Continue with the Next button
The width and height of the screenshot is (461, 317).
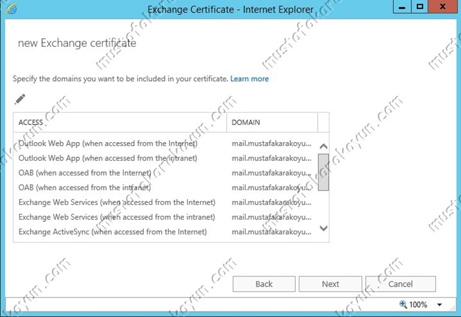point(330,284)
